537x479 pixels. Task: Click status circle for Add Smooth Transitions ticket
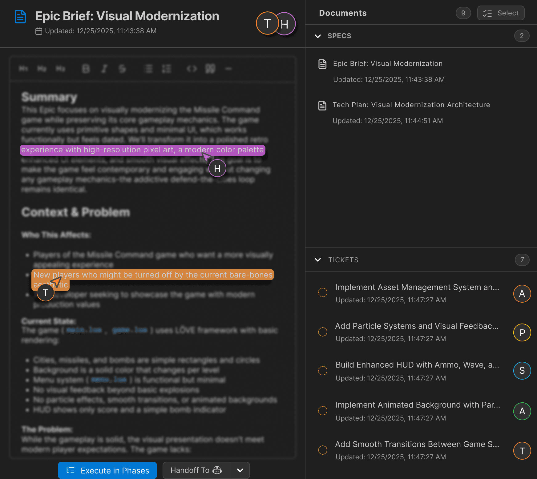323,450
